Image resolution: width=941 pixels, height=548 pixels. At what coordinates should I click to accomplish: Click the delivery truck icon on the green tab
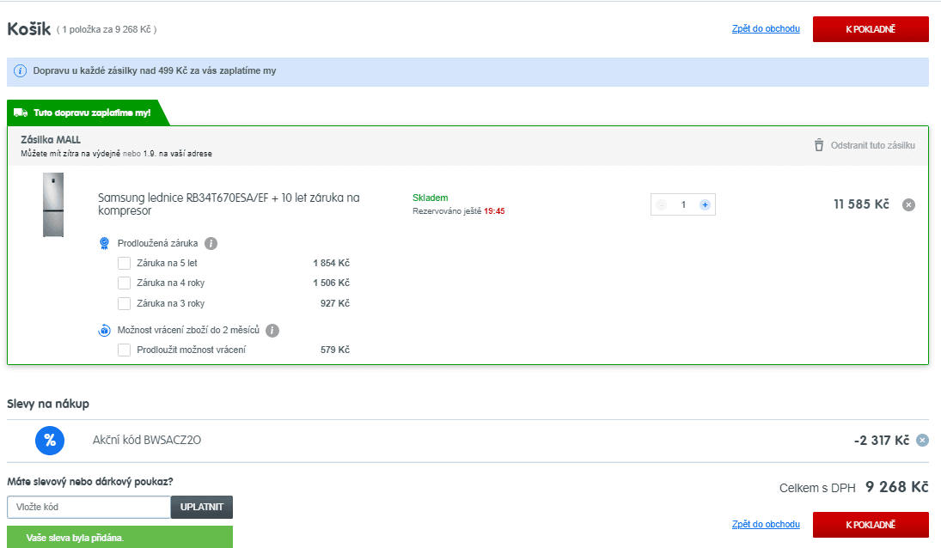point(21,113)
